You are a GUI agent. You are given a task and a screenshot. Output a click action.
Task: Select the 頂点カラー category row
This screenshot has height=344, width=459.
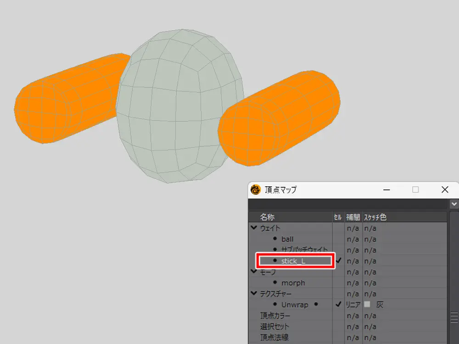(x=275, y=316)
